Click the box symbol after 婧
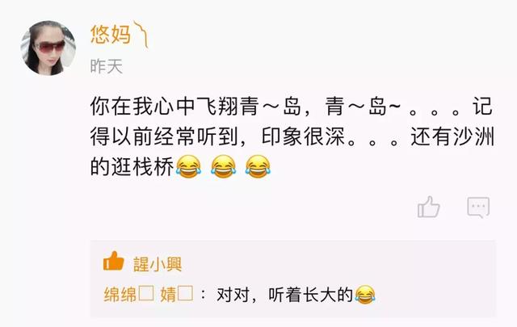This screenshot has height=327, width=517. 185,293
